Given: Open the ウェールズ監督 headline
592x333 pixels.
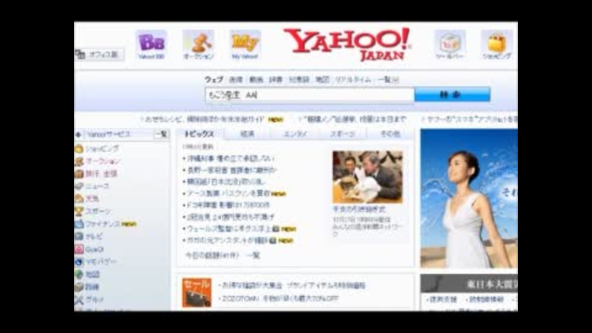Looking at the screenshot, I should 229,229.
